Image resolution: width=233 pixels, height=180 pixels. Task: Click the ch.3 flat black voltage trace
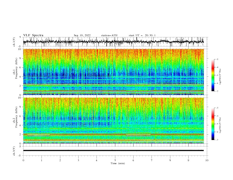tap(113, 151)
